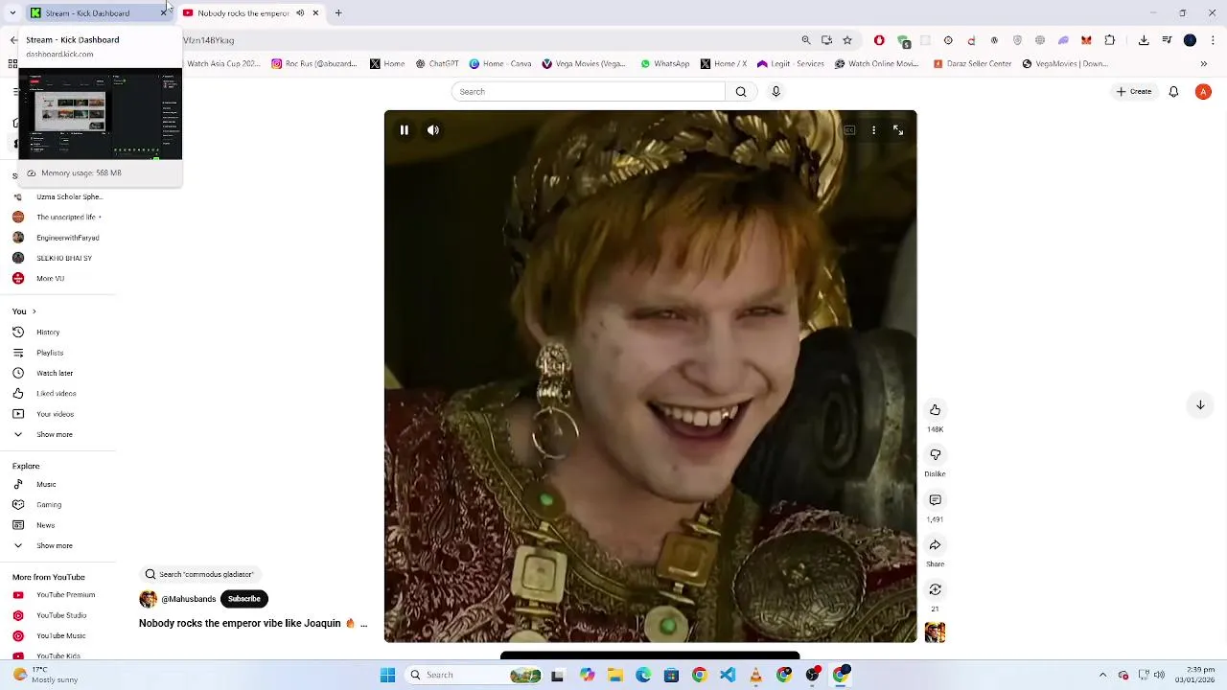
Task: Show hidden system tray icons
Action: click(x=1102, y=675)
